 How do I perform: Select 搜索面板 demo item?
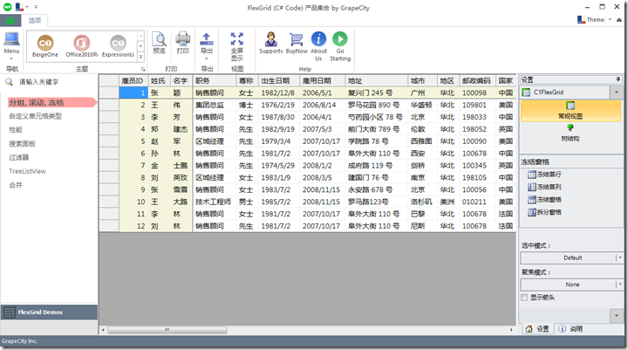coord(22,143)
